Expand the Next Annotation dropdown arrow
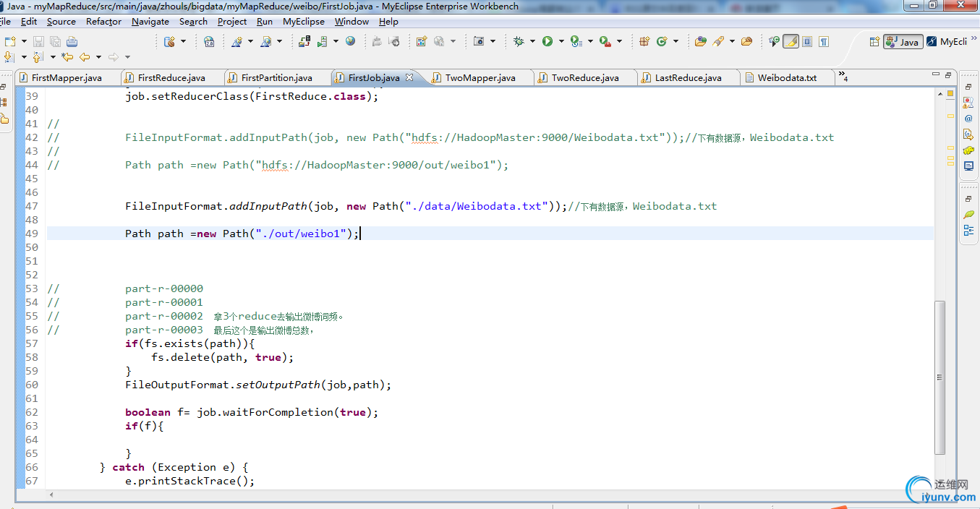Viewport: 980px width, 509px height. [23, 57]
